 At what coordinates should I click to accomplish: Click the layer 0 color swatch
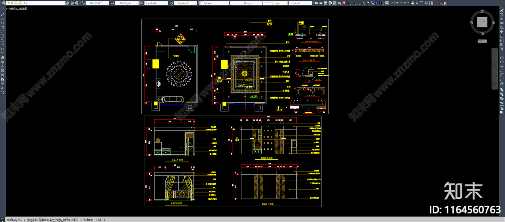(23, 3)
